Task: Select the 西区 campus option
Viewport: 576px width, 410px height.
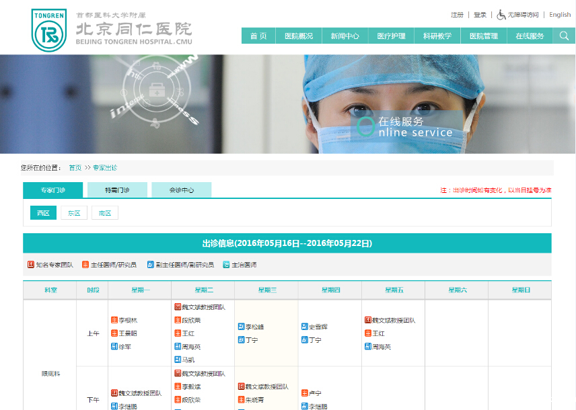Action: tap(42, 212)
